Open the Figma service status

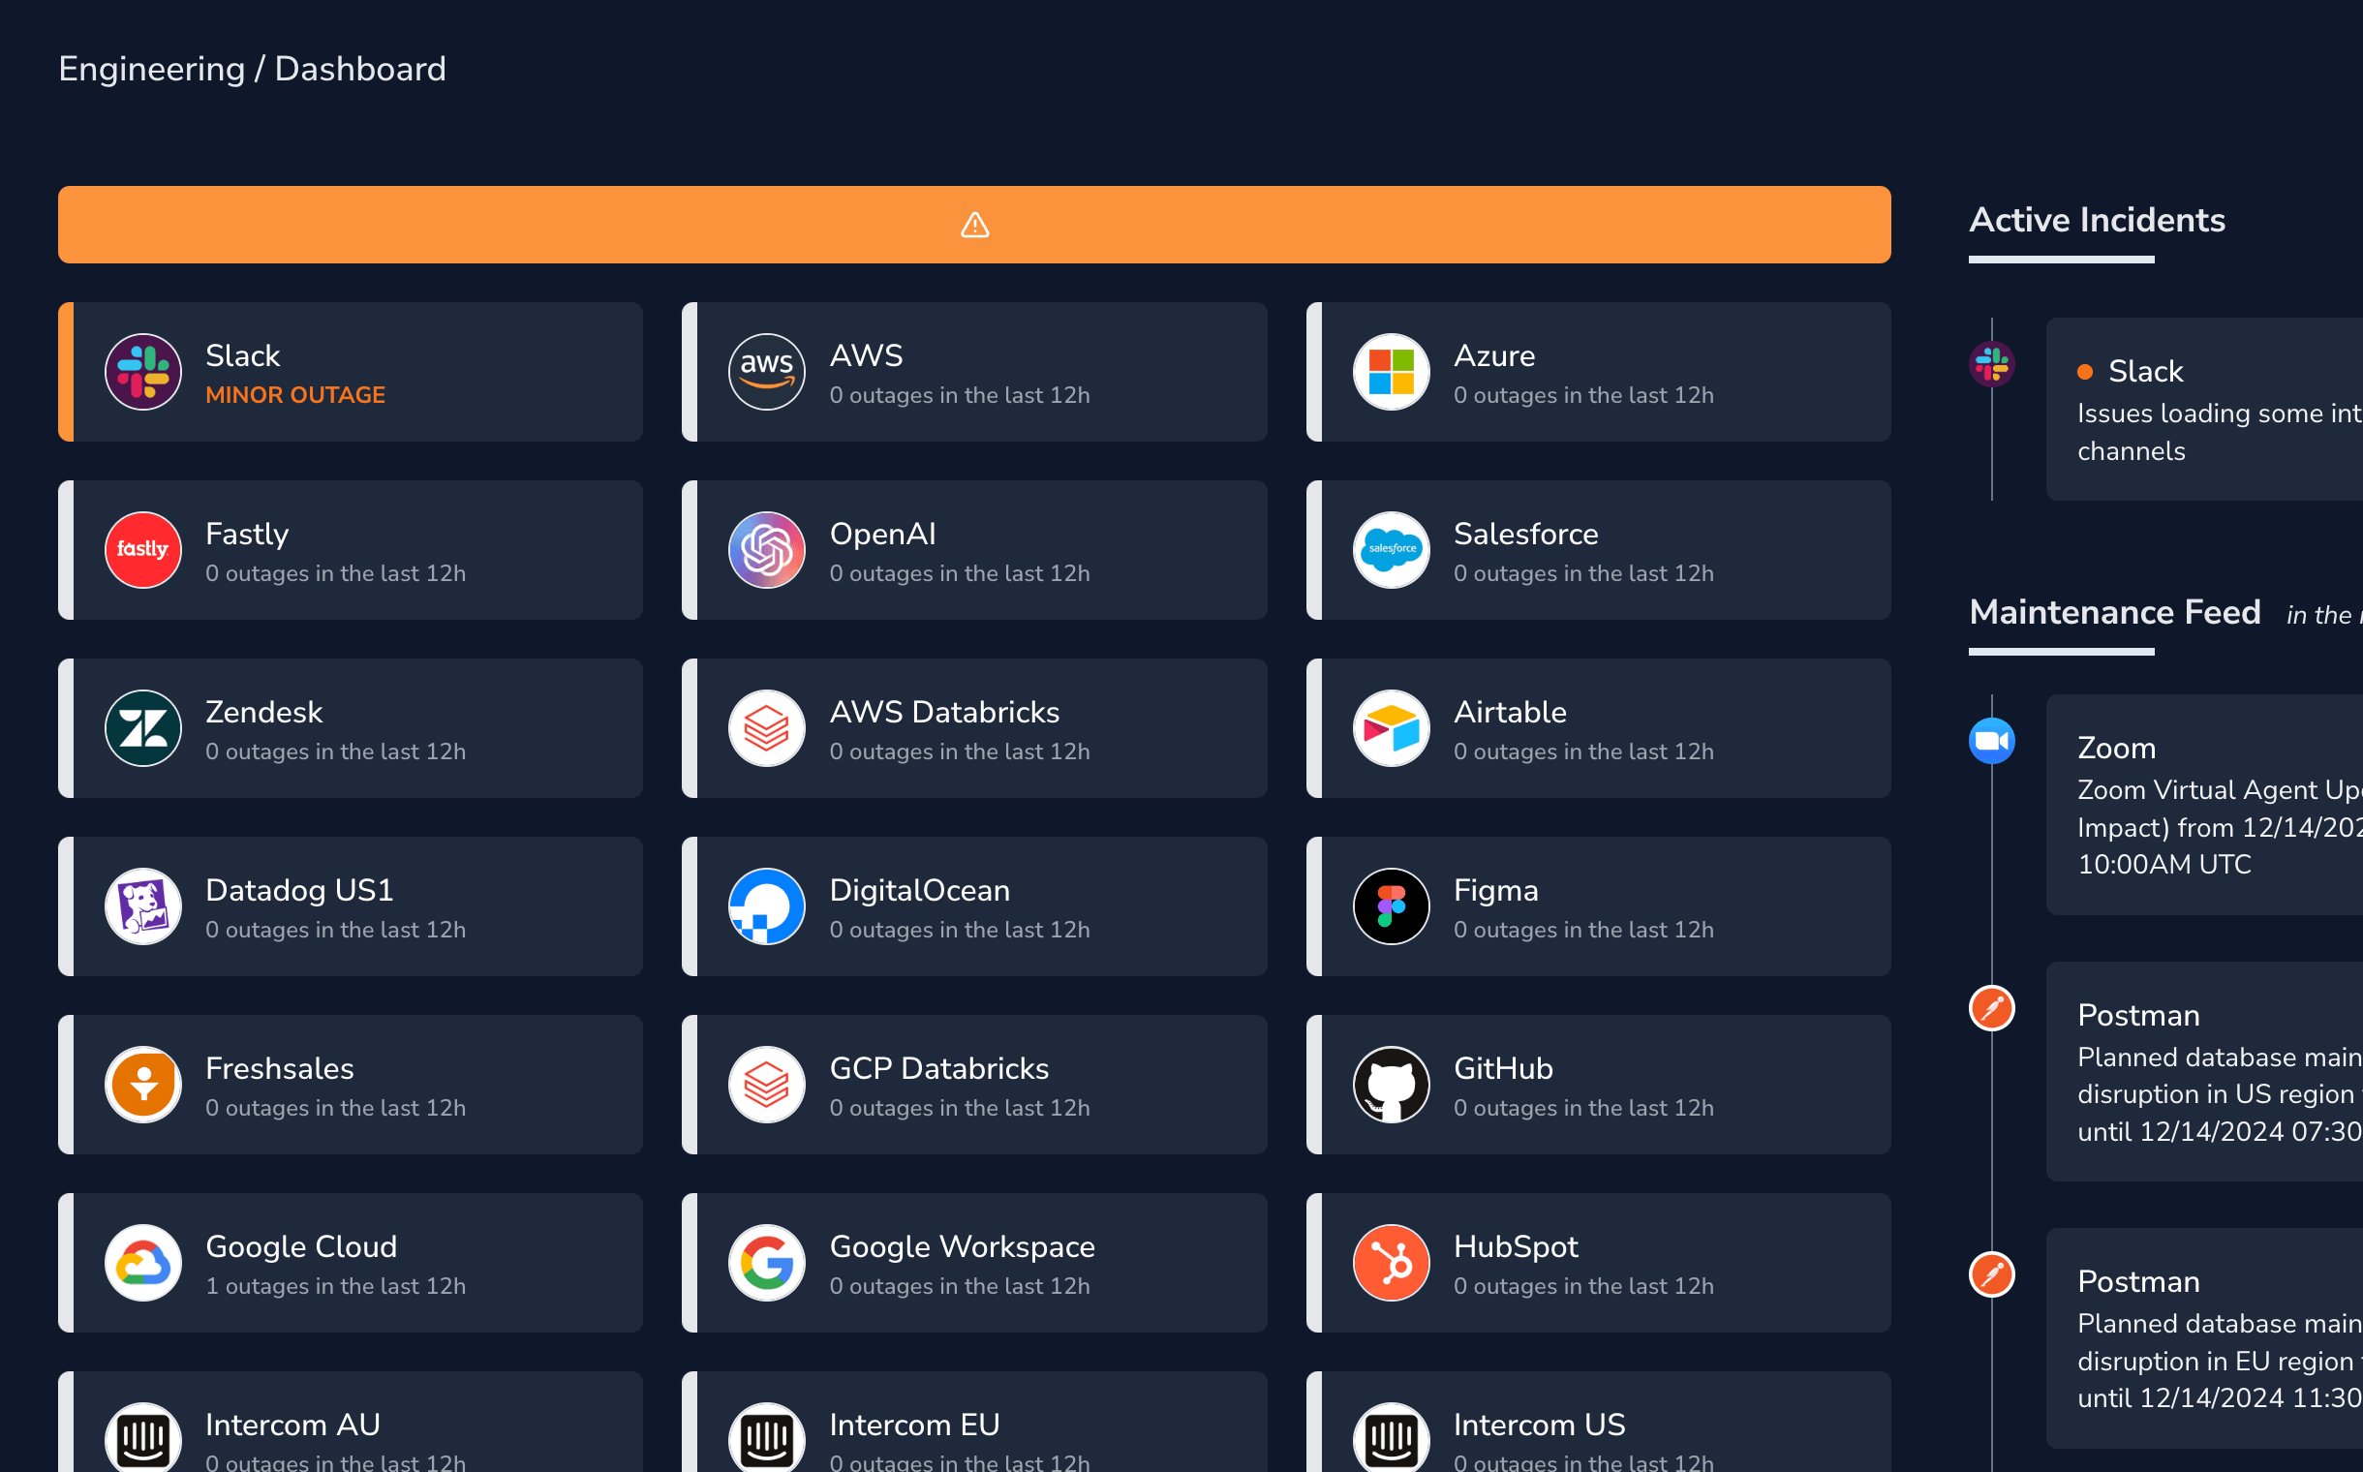[x=1600, y=907]
